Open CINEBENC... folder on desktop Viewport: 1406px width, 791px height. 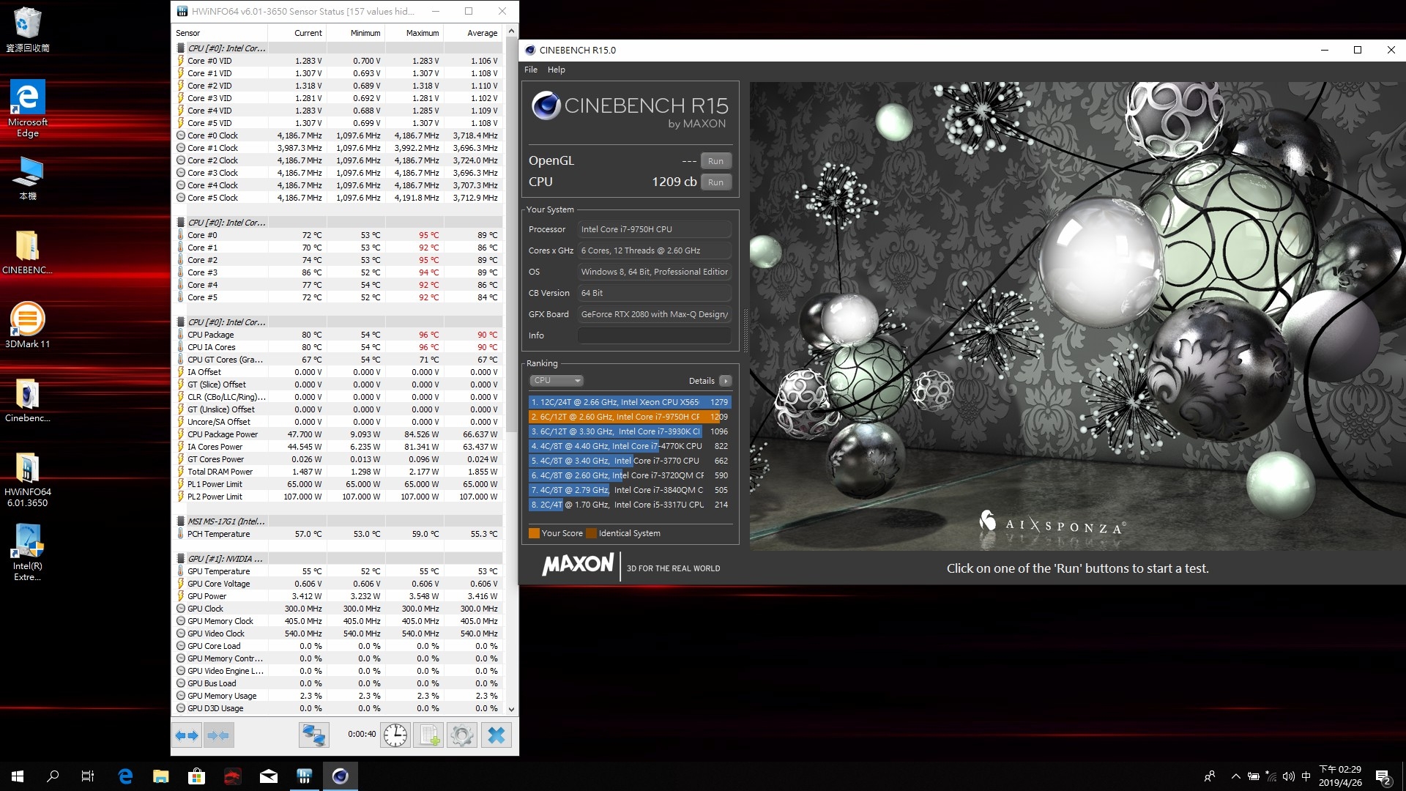[x=27, y=253]
